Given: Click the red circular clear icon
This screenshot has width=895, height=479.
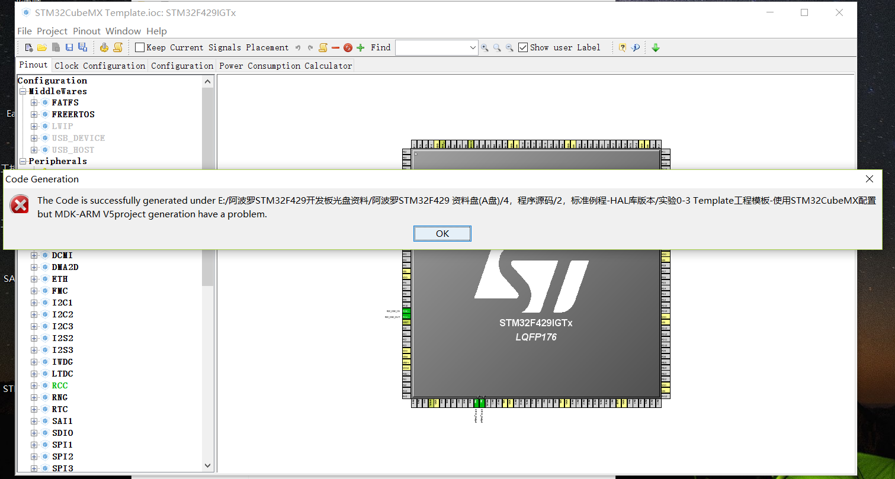Looking at the screenshot, I should (x=348, y=47).
